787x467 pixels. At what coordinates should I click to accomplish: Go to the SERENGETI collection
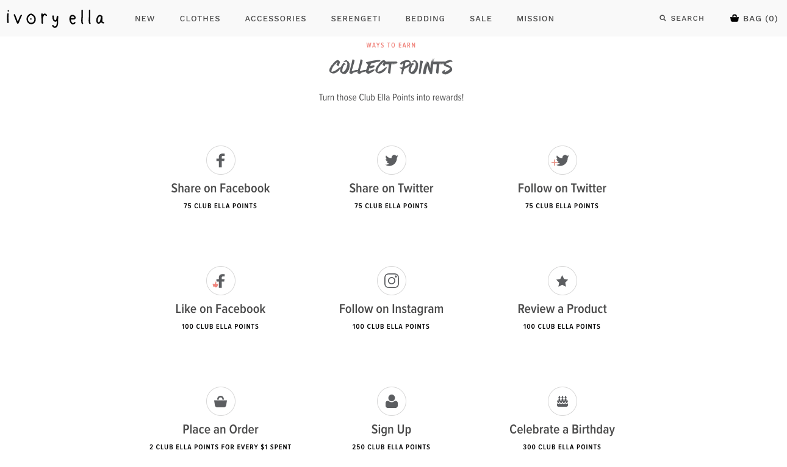click(x=356, y=19)
